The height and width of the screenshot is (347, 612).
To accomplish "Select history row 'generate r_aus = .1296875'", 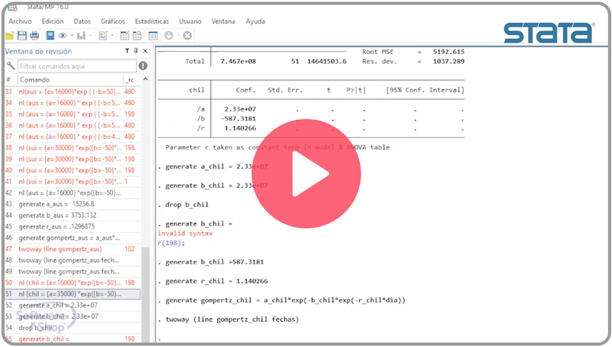I will [73, 226].
